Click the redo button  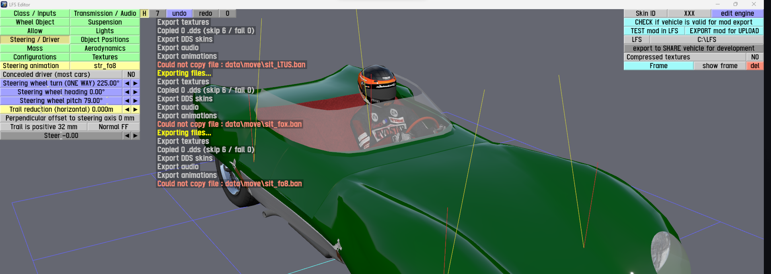(x=206, y=13)
